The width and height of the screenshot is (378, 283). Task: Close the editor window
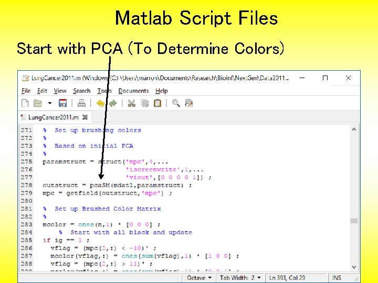(348, 78)
